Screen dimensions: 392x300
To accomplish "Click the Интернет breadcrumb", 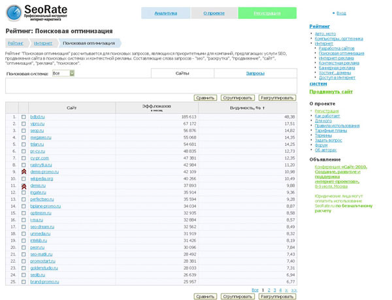I will click(43, 43).
